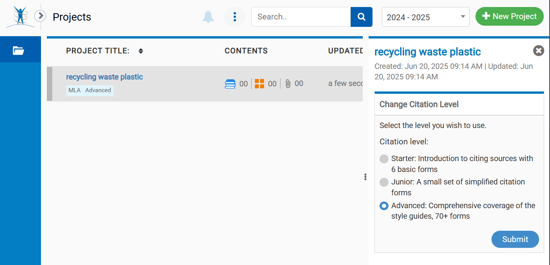This screenshot has height=265, width=550.
Task: Submit the citation level change
Action: (515, 239)
